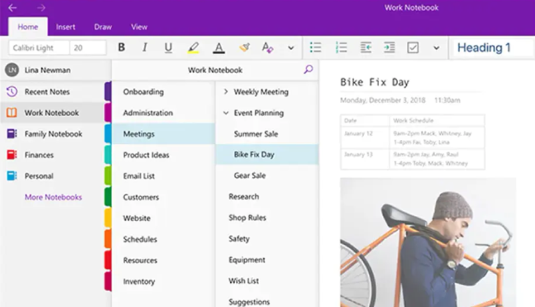Increase the paragraph indent
The image size is (535, 307).
389,47
